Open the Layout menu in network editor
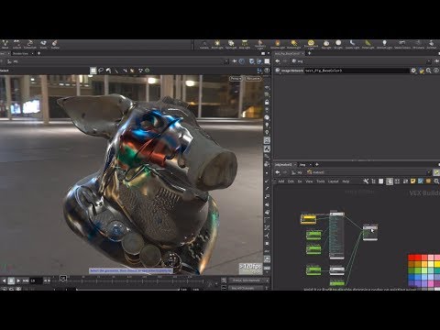This screenshot has height=330, width=440. [x=334, y=181]
